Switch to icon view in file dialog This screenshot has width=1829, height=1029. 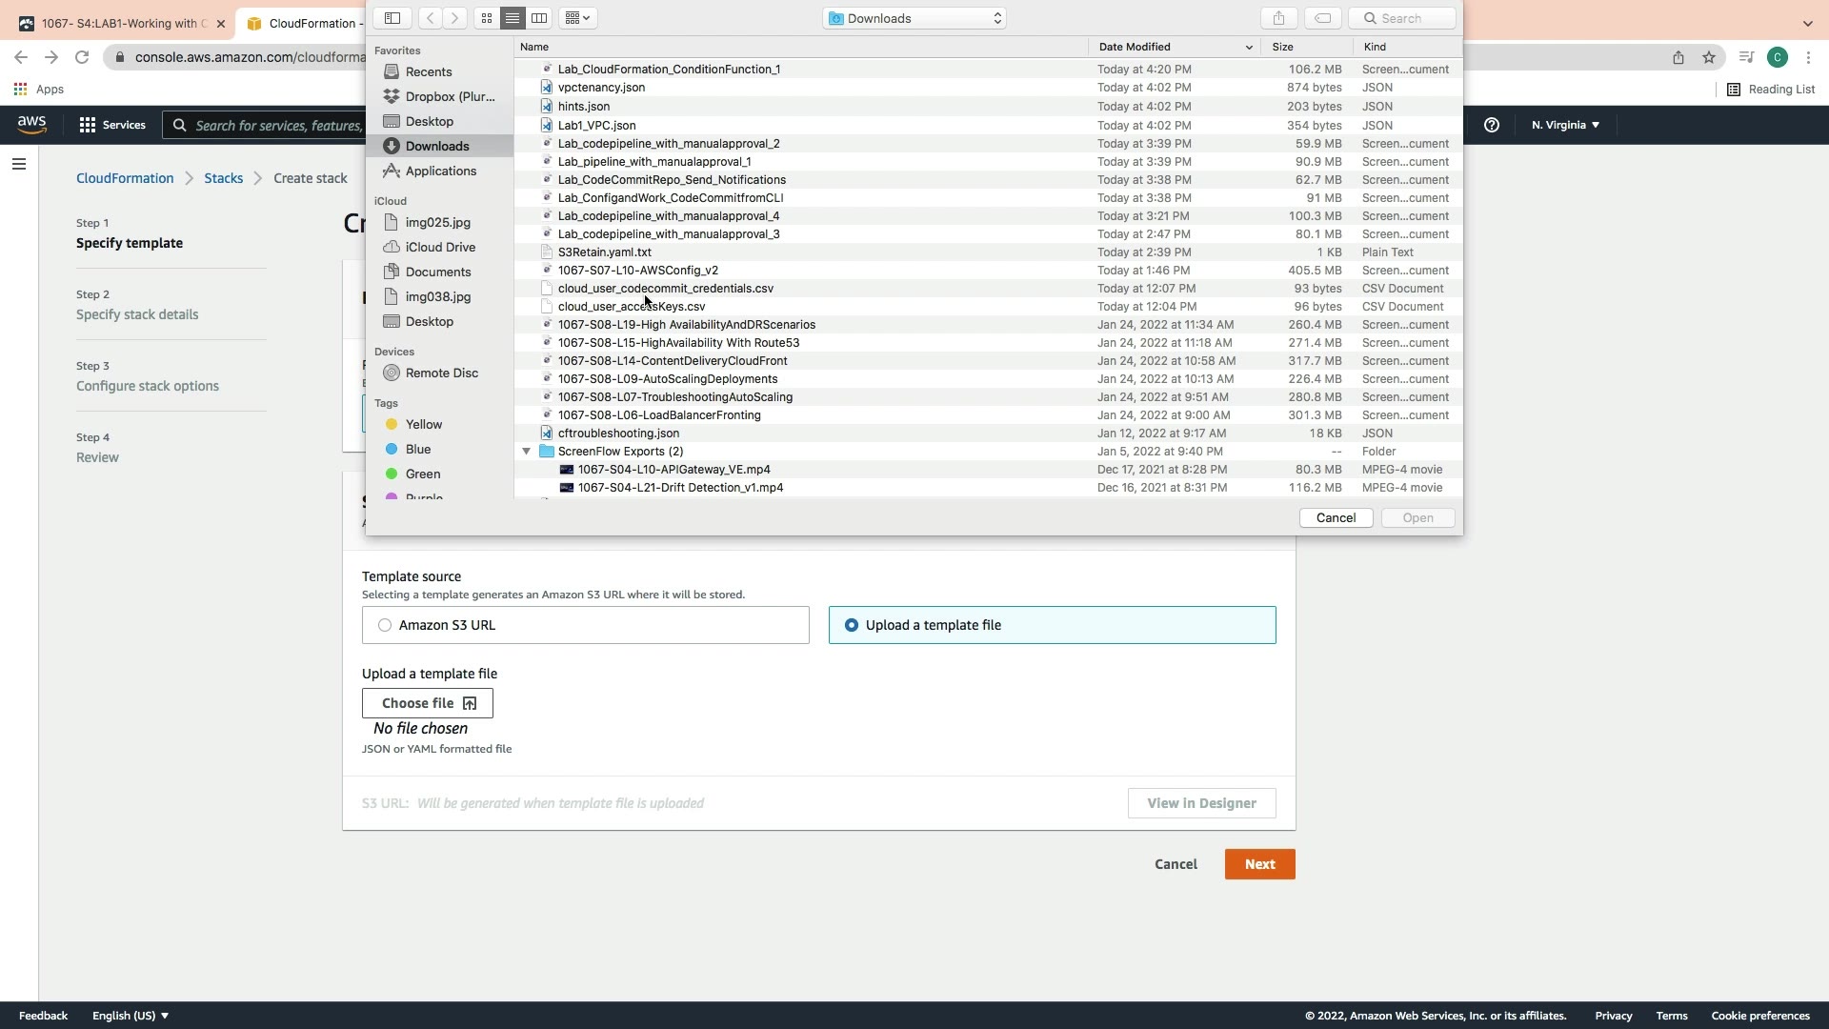pos(487,17)
